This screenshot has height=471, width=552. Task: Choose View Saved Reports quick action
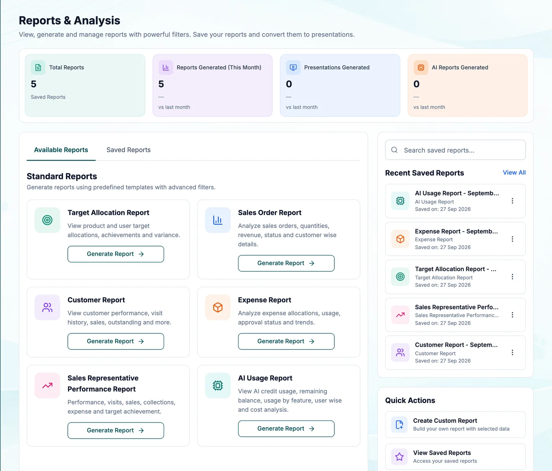pyautogui.click(x=455, y=457)
